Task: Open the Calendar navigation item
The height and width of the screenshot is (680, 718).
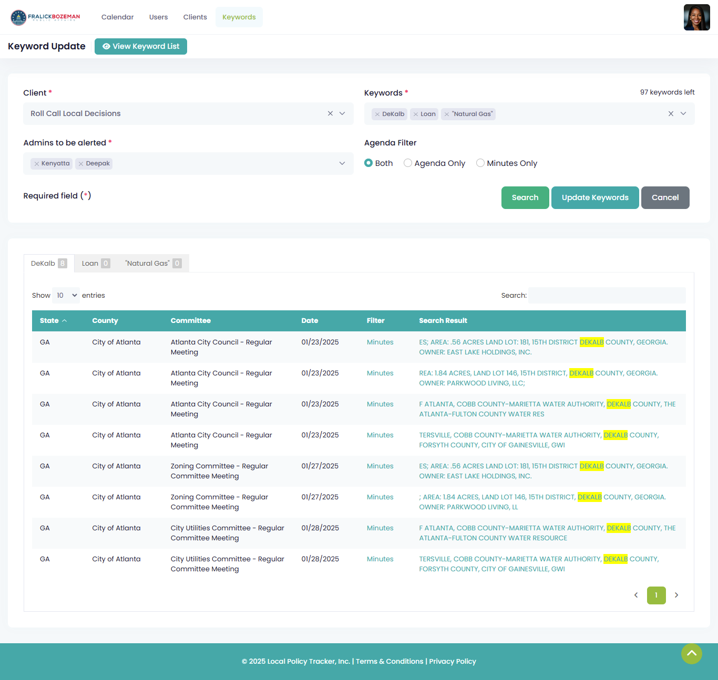Action: 117,17
